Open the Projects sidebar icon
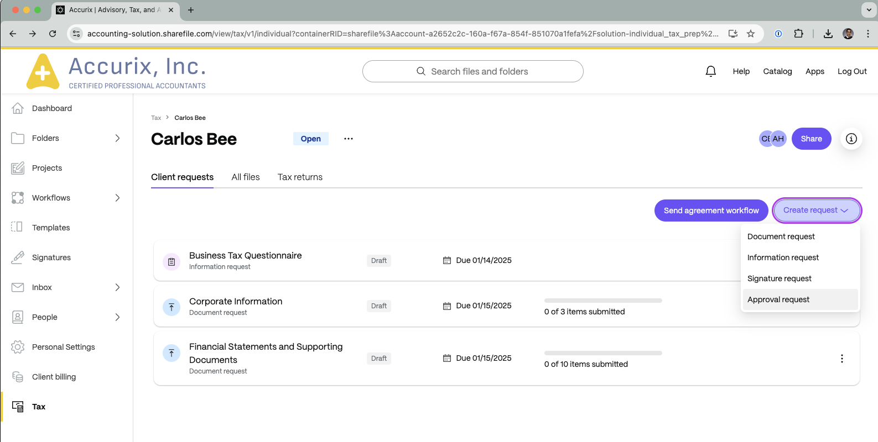The image size is (878, 442). (x=18, y=168)
